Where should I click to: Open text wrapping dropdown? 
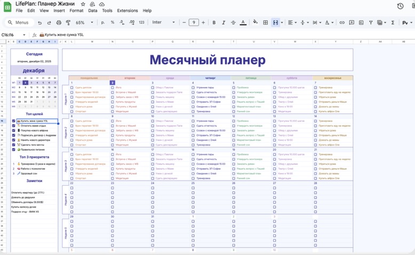point(317,23)
